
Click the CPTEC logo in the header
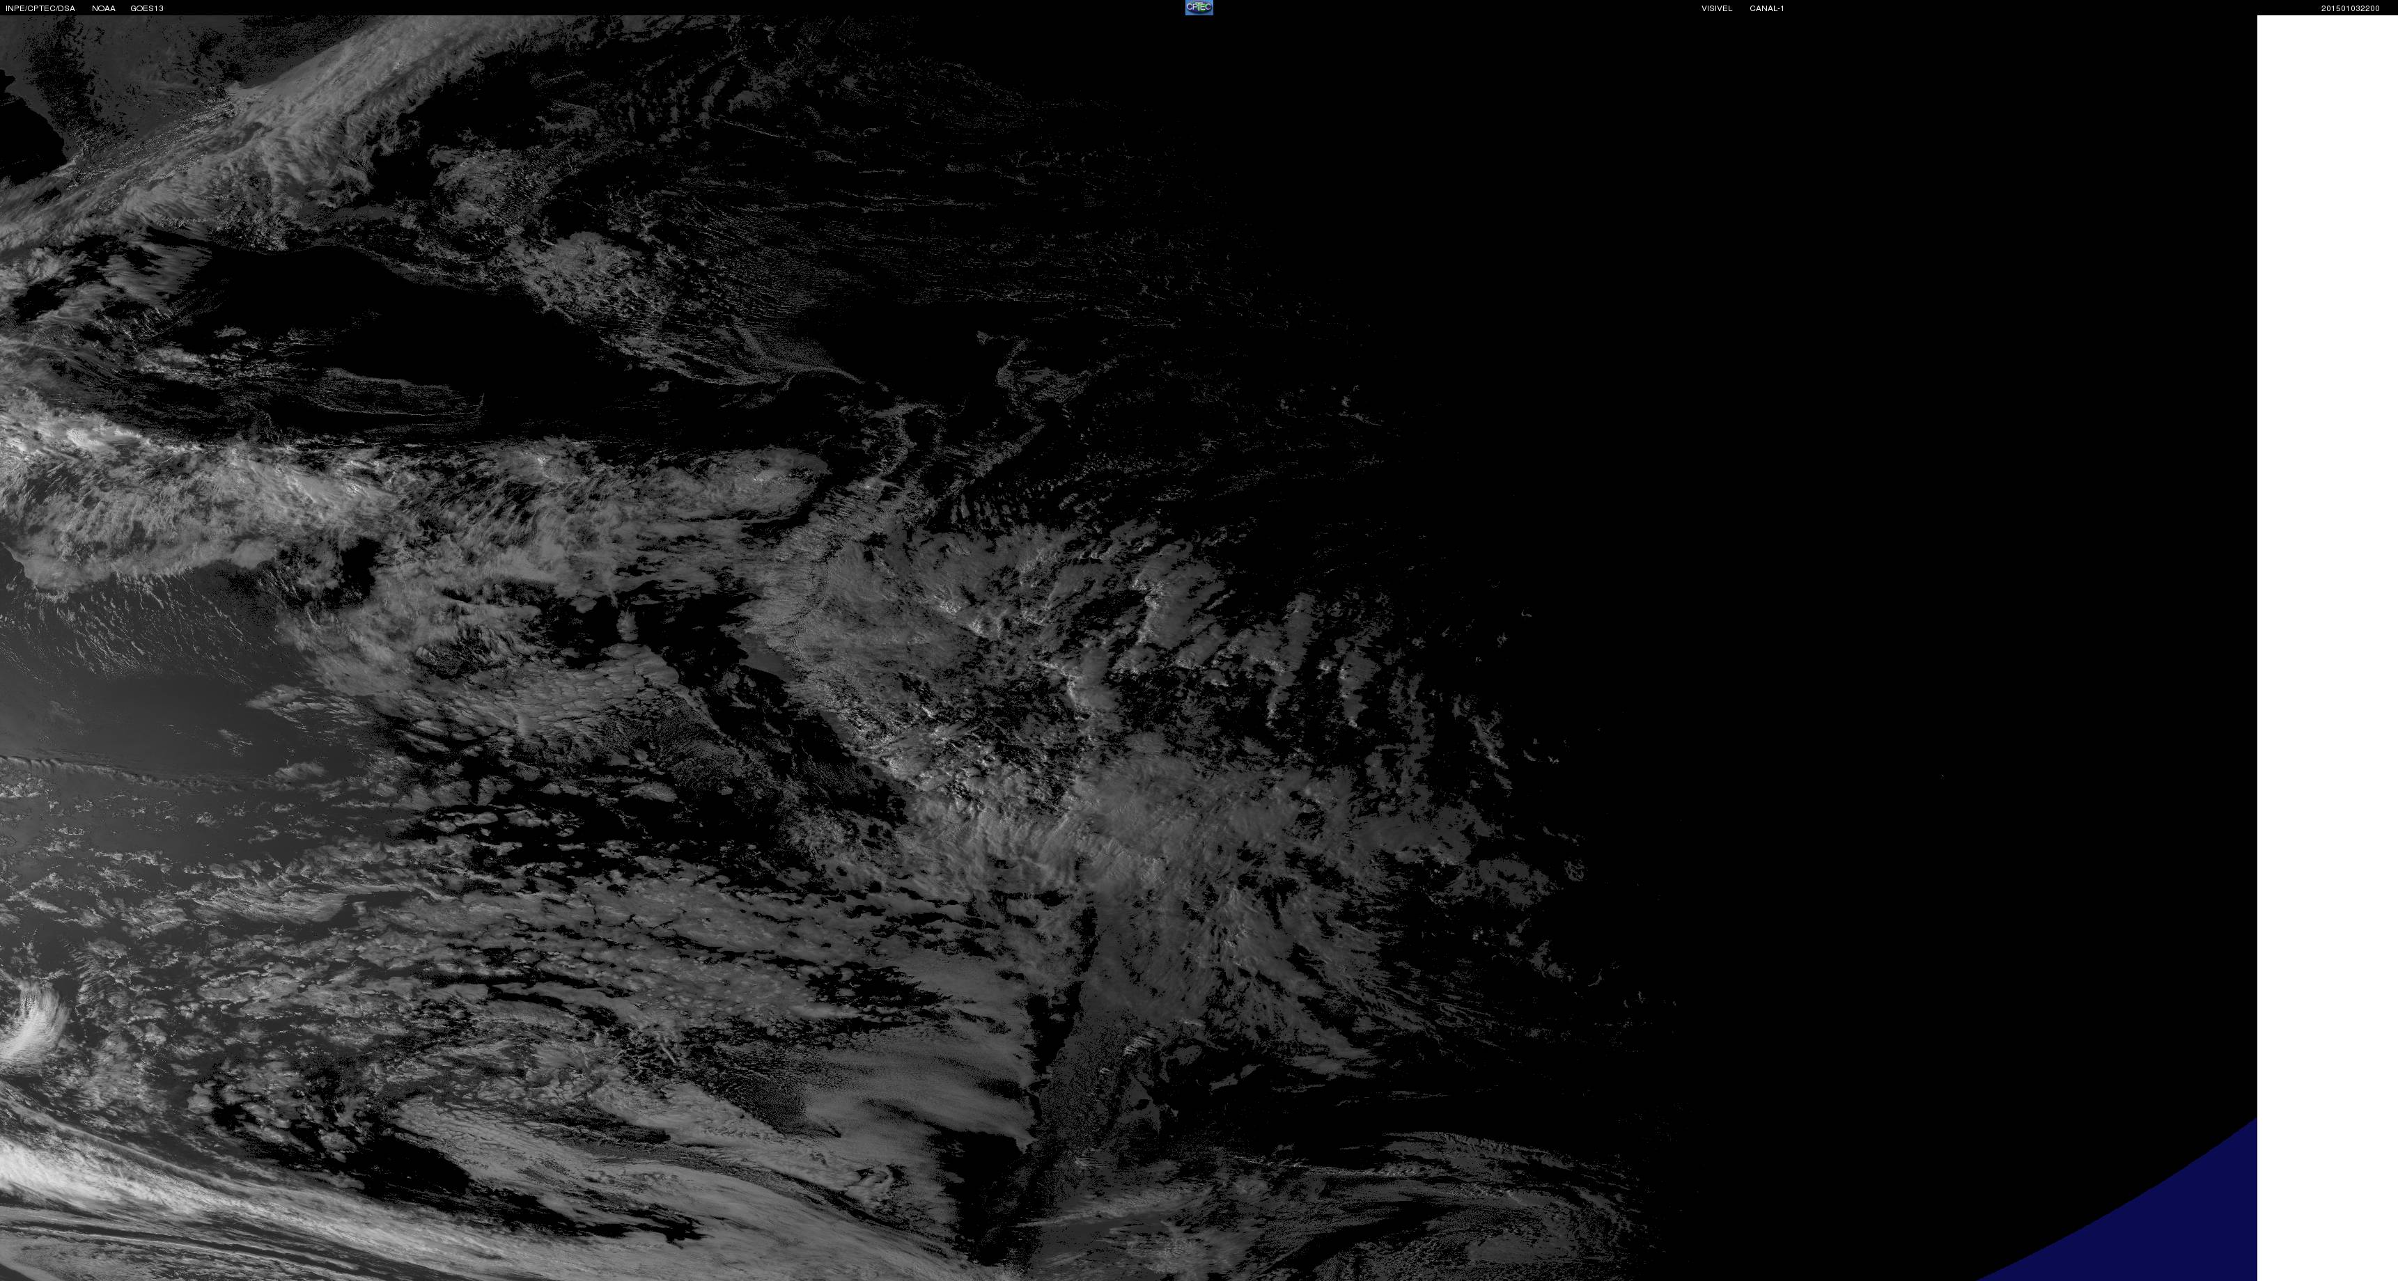[x=1199, y=8]
